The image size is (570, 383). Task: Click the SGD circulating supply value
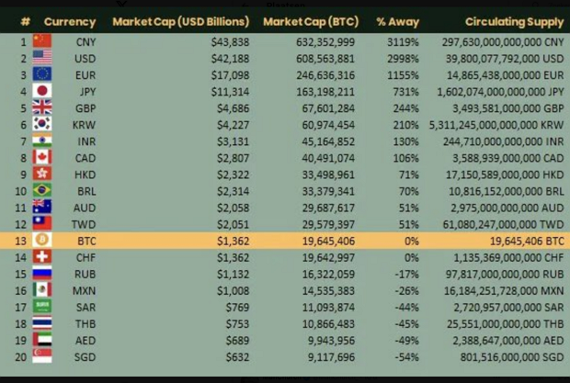point(515,355)
